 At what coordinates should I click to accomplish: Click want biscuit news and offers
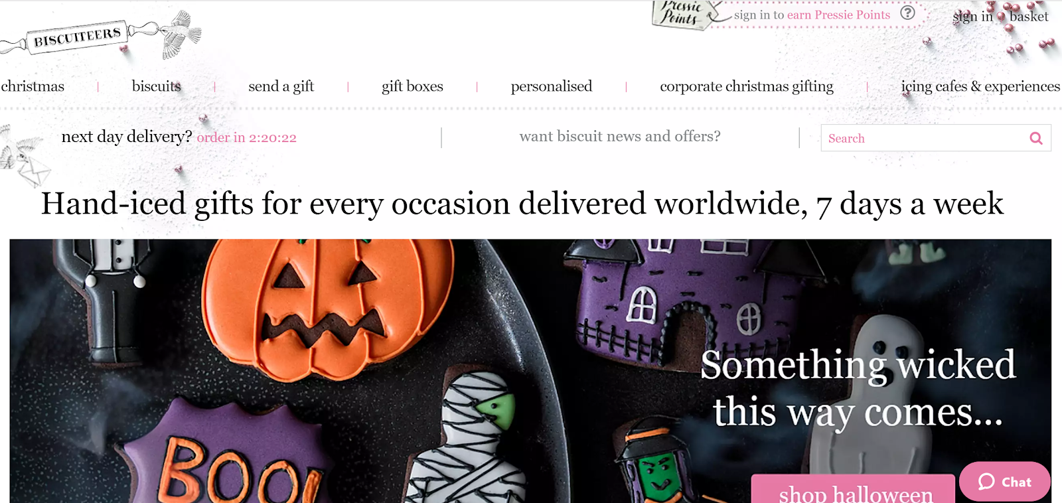click(x=620, y=136)
